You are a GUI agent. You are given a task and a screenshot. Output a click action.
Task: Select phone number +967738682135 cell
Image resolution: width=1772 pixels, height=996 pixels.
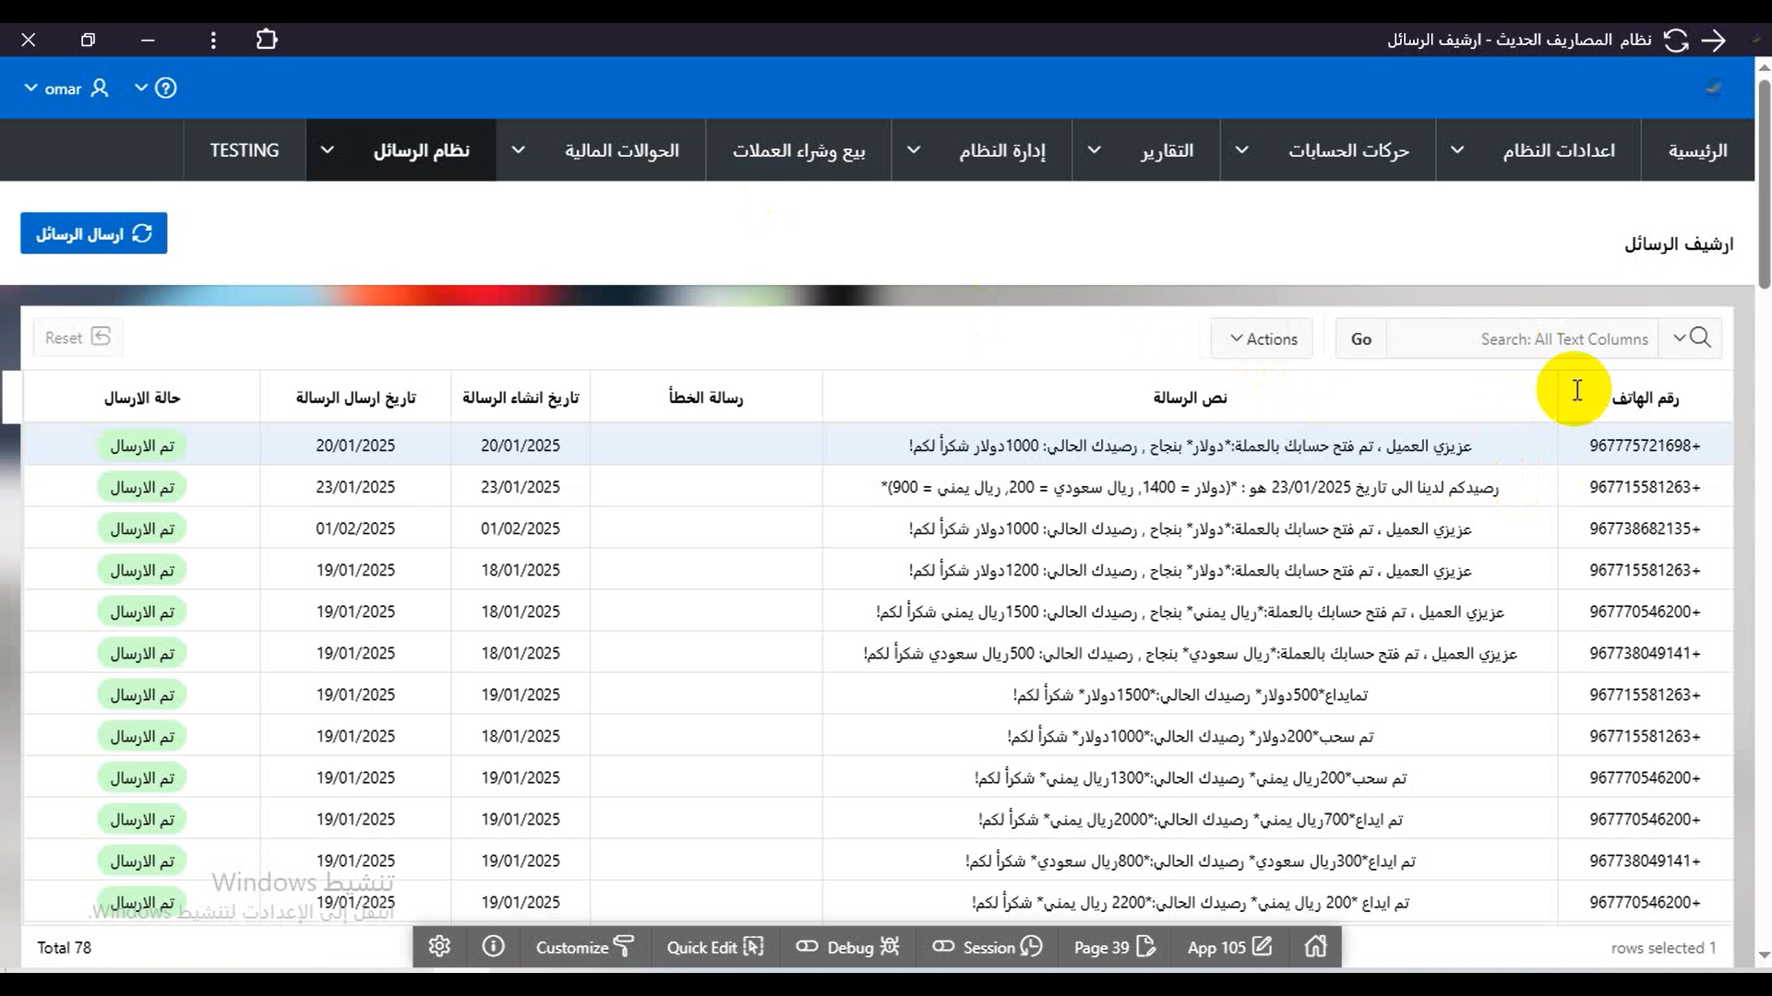[x=1645, y=528]
